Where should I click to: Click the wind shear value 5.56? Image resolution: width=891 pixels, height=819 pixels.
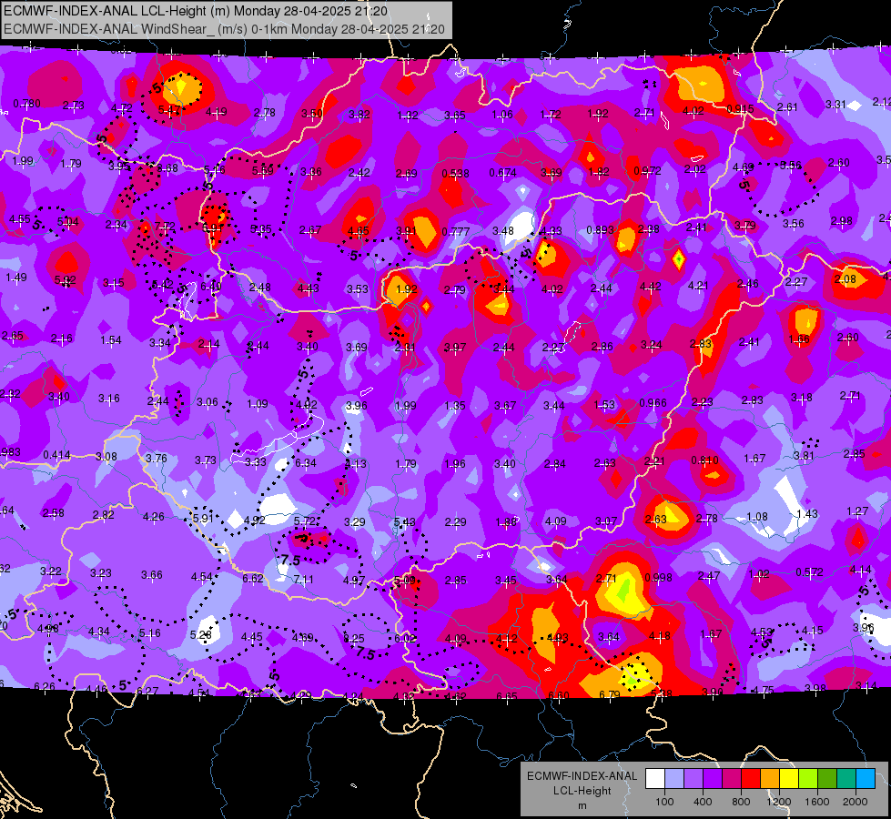[x=790, y=166]
